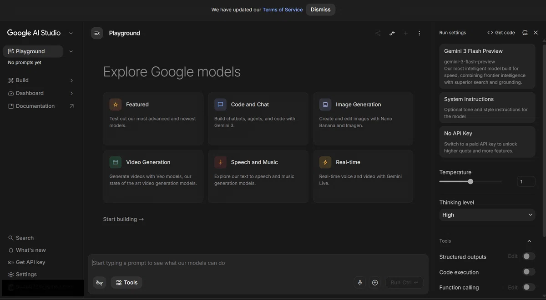The width and height of the screenshot is (546, 300).
Task: Click the compare arrows icon in the header
Action: coord(392,33)
